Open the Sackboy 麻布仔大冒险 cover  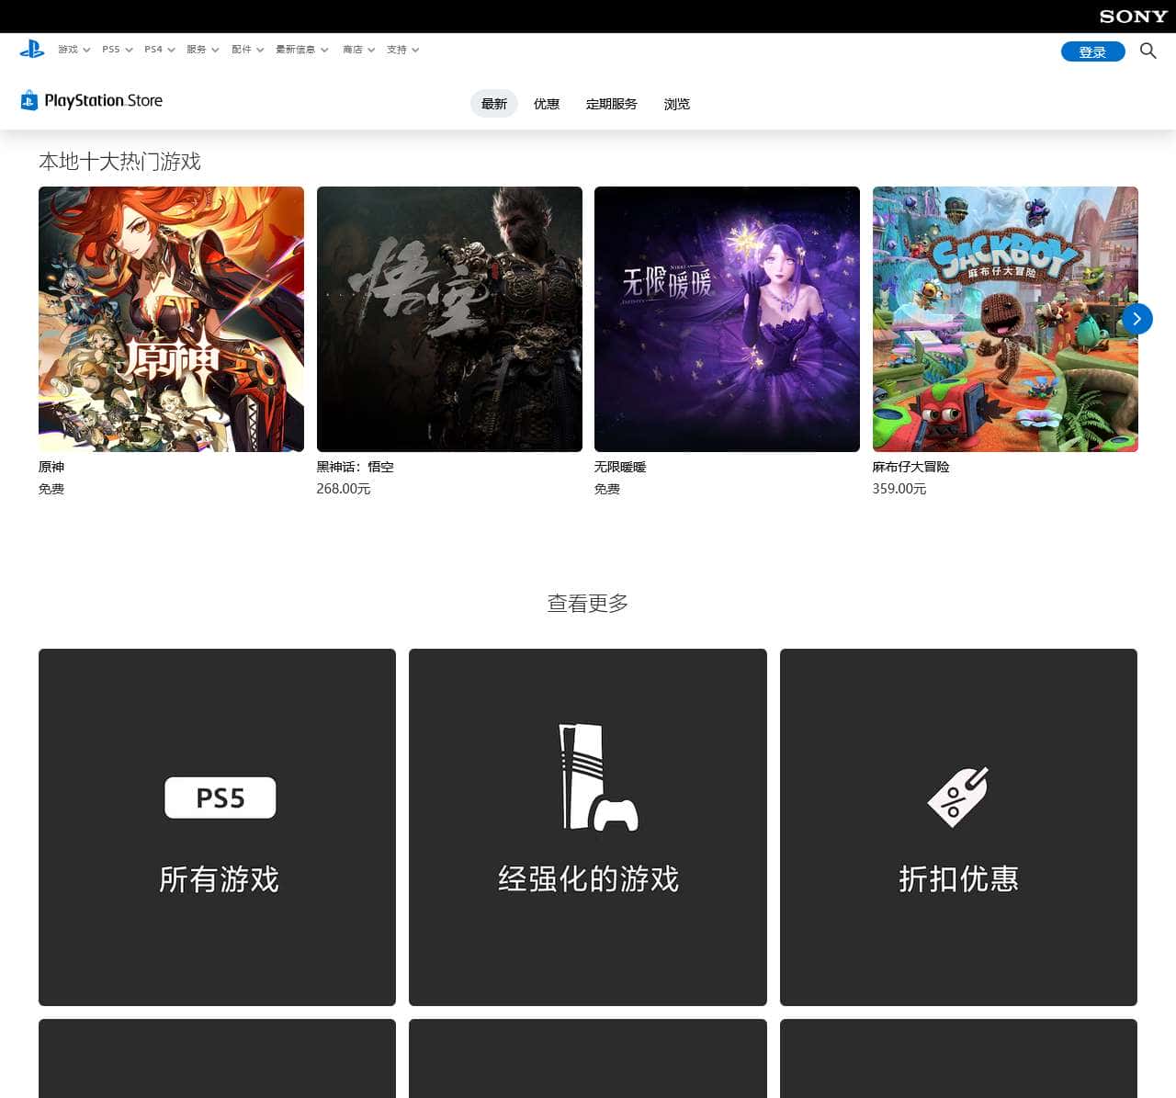coord(1005,319)
